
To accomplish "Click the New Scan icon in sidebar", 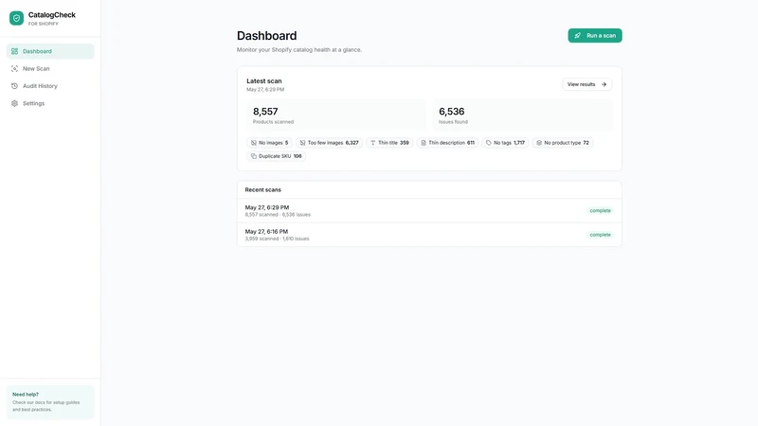I will (x=14, y=68).
